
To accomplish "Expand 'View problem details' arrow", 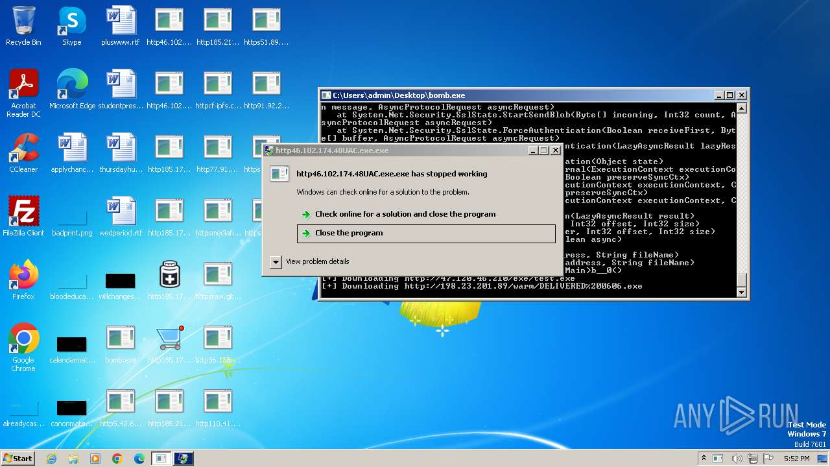I will point(276,261).
